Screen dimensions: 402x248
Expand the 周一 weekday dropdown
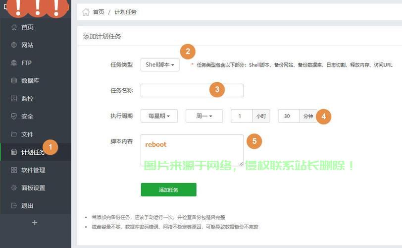pyautogui.click(x=204, y=116)
